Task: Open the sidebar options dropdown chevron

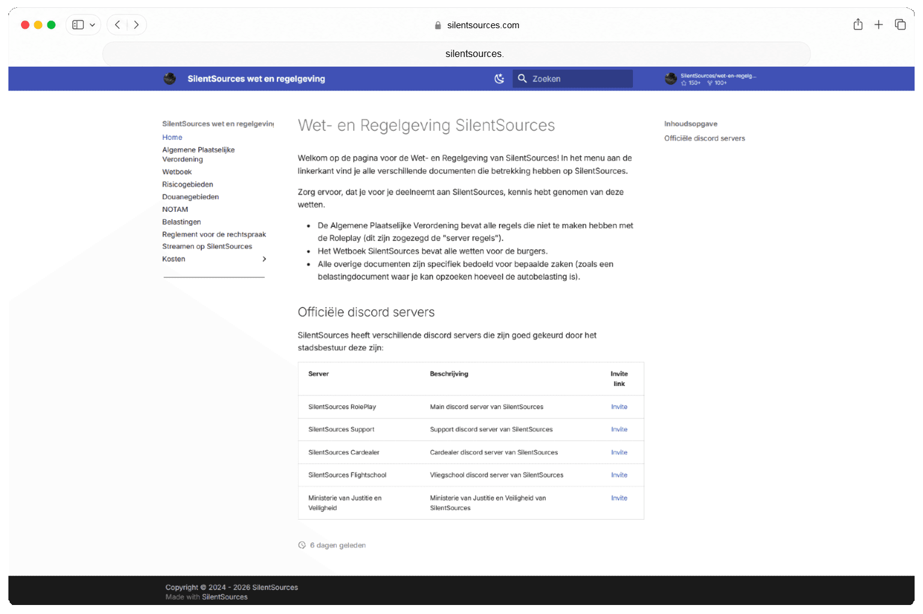Action: click(x=92, y=25)
